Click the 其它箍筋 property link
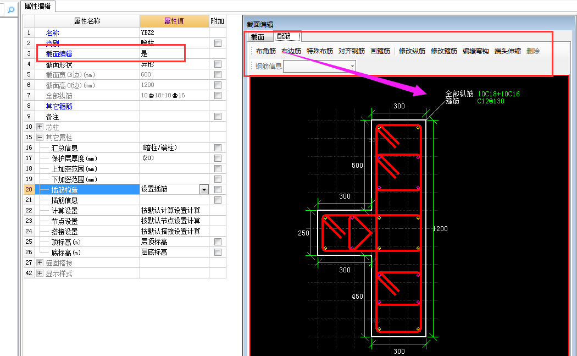577x356 pixels. (59, 106)
